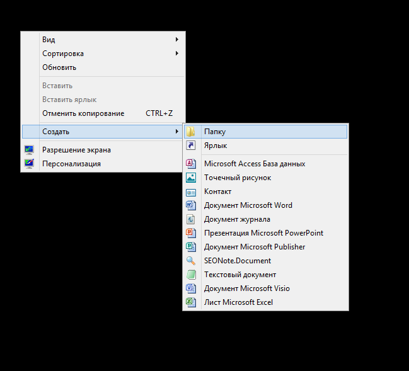
Task: Click the screen resolution monitor icon
Action: tap(29, 150)
